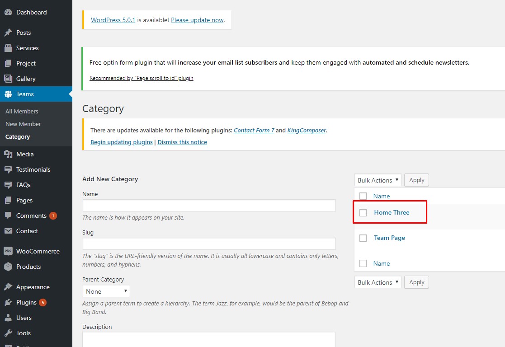The width and height of the screenshot is (505, 347).
Task: Click the Comments speech bubble icon
Action: (8, 216)
